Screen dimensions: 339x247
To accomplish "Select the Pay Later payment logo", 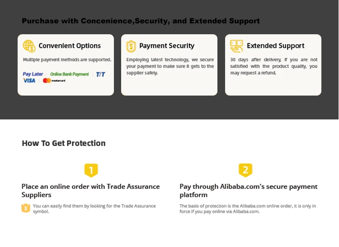I will 33,74.
